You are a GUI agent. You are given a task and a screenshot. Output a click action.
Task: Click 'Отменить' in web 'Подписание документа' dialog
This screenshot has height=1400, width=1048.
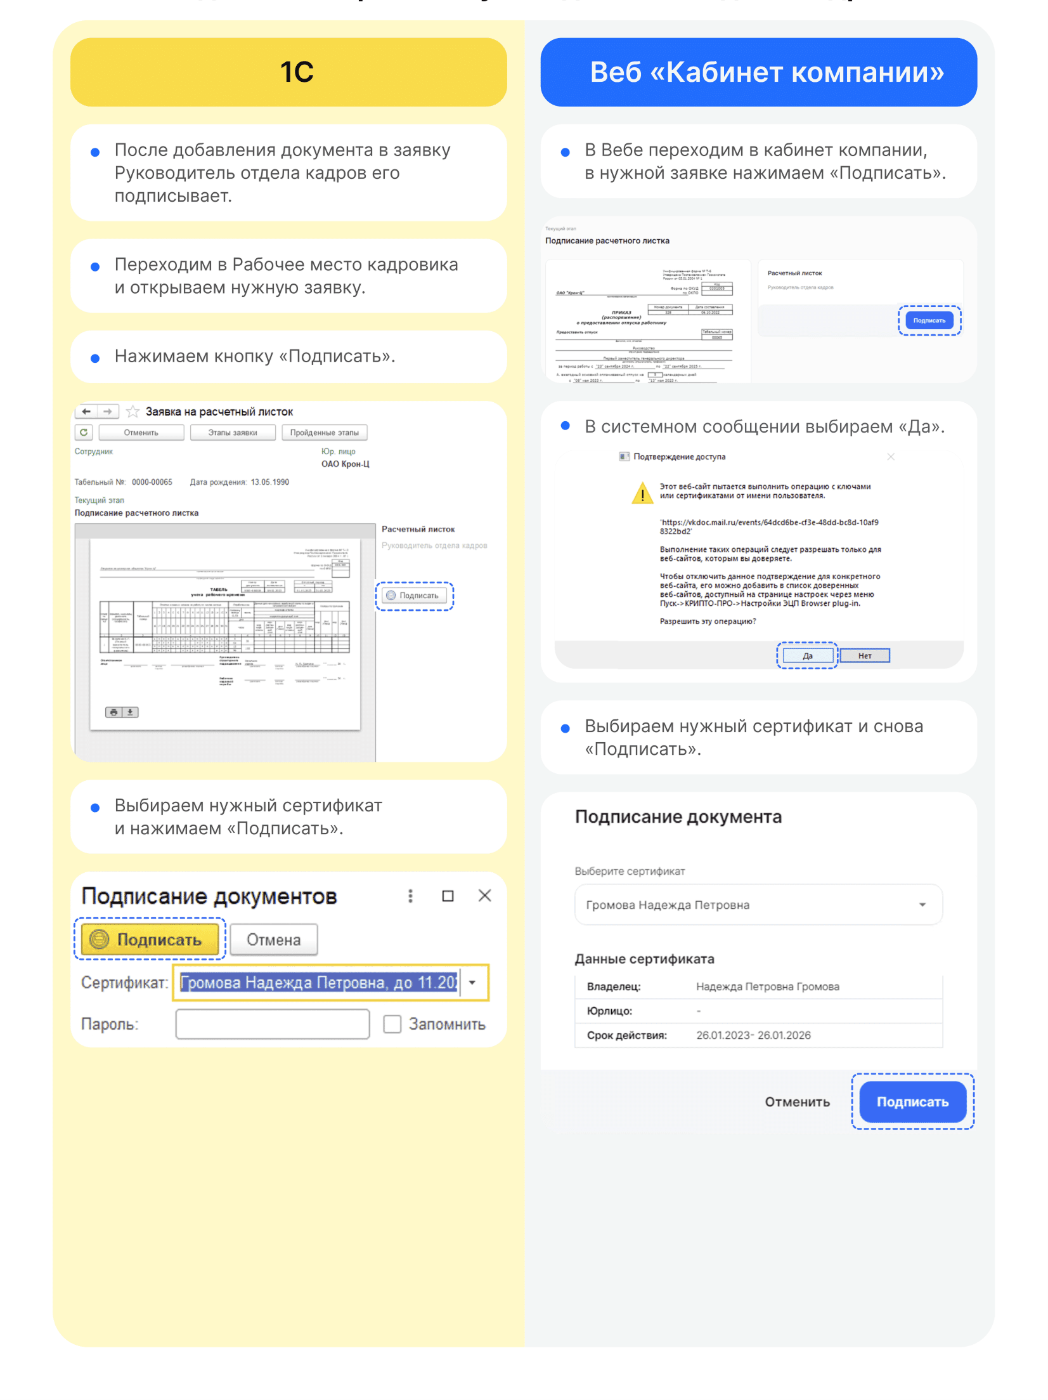pos(797,1102)
